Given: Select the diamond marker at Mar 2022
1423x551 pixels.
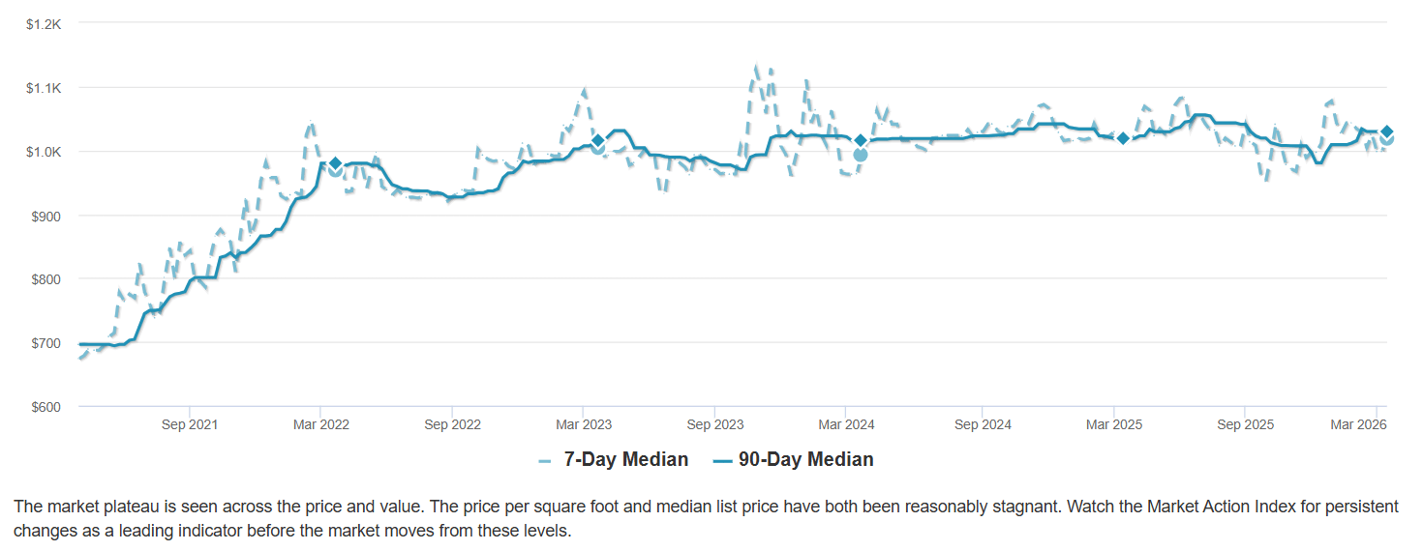Looking at the screenshot, I should (x=335, y=163).
